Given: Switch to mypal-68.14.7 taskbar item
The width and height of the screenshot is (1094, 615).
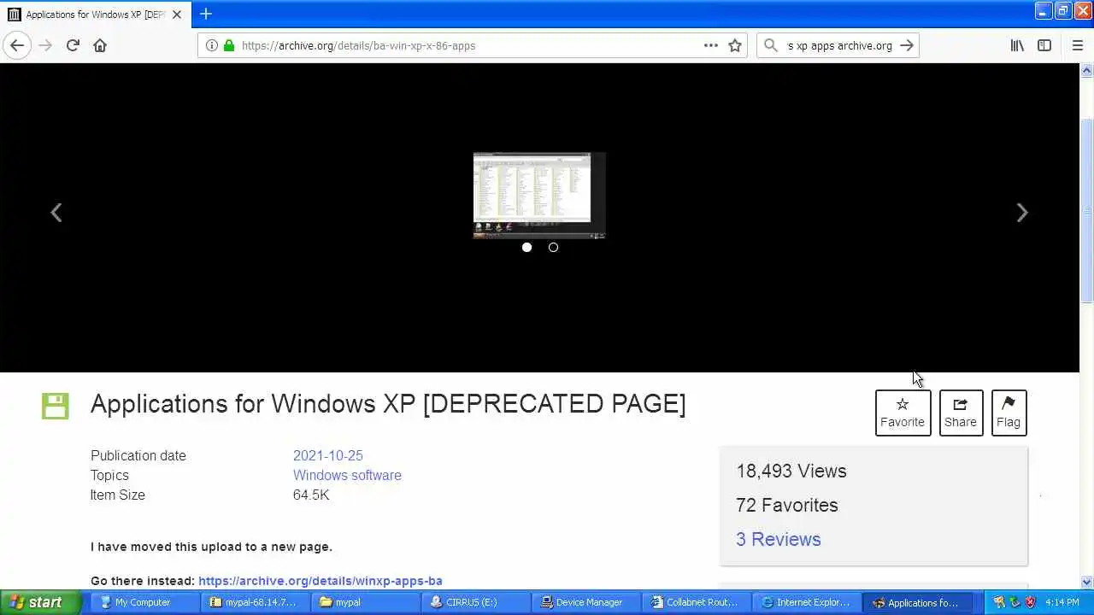Looking at the screenshot, I should point(255,602).
